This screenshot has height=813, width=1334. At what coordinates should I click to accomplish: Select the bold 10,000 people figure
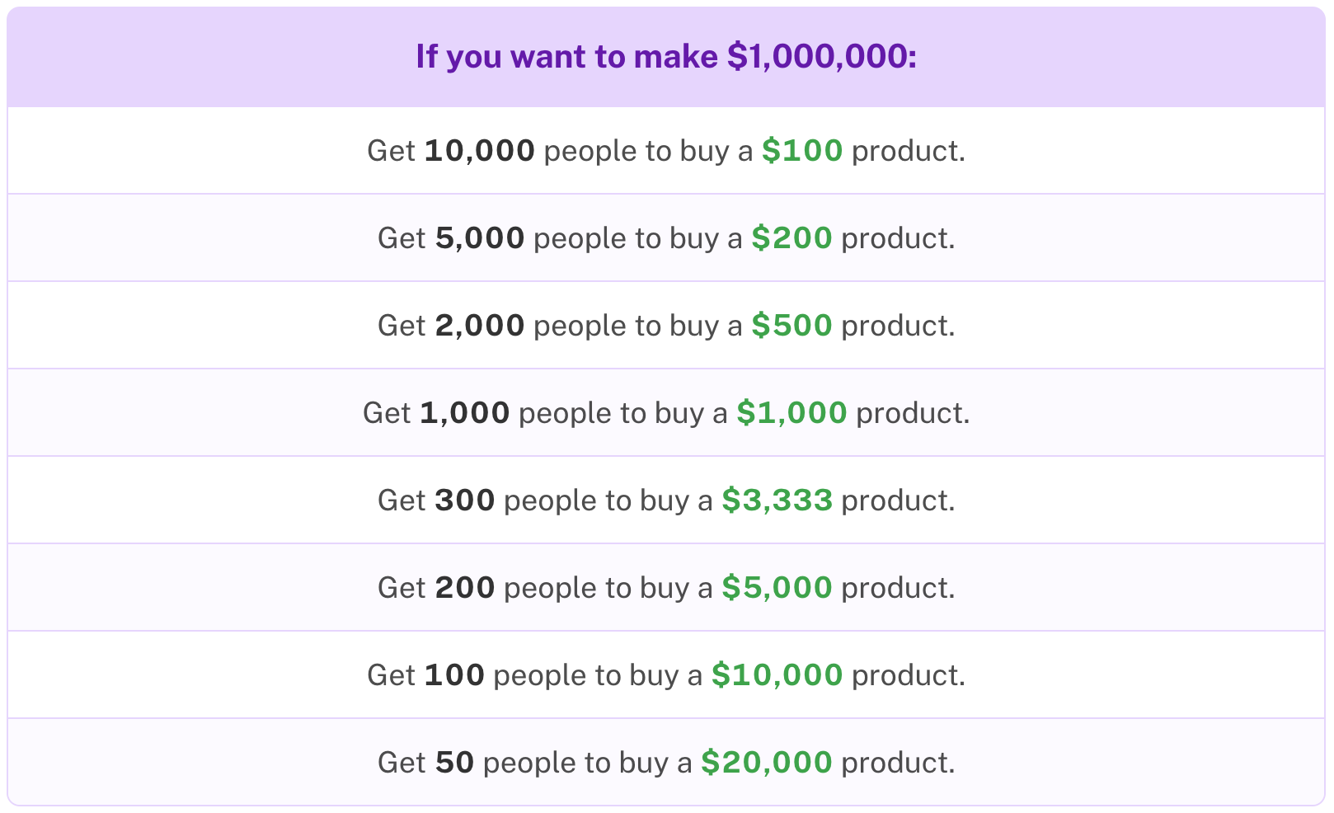480,151
